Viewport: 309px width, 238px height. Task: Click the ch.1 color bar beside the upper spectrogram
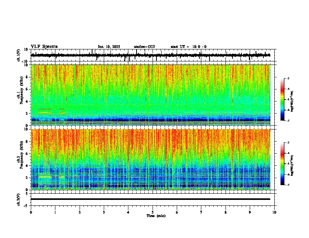pyautogui.click(x=282, y=100)
